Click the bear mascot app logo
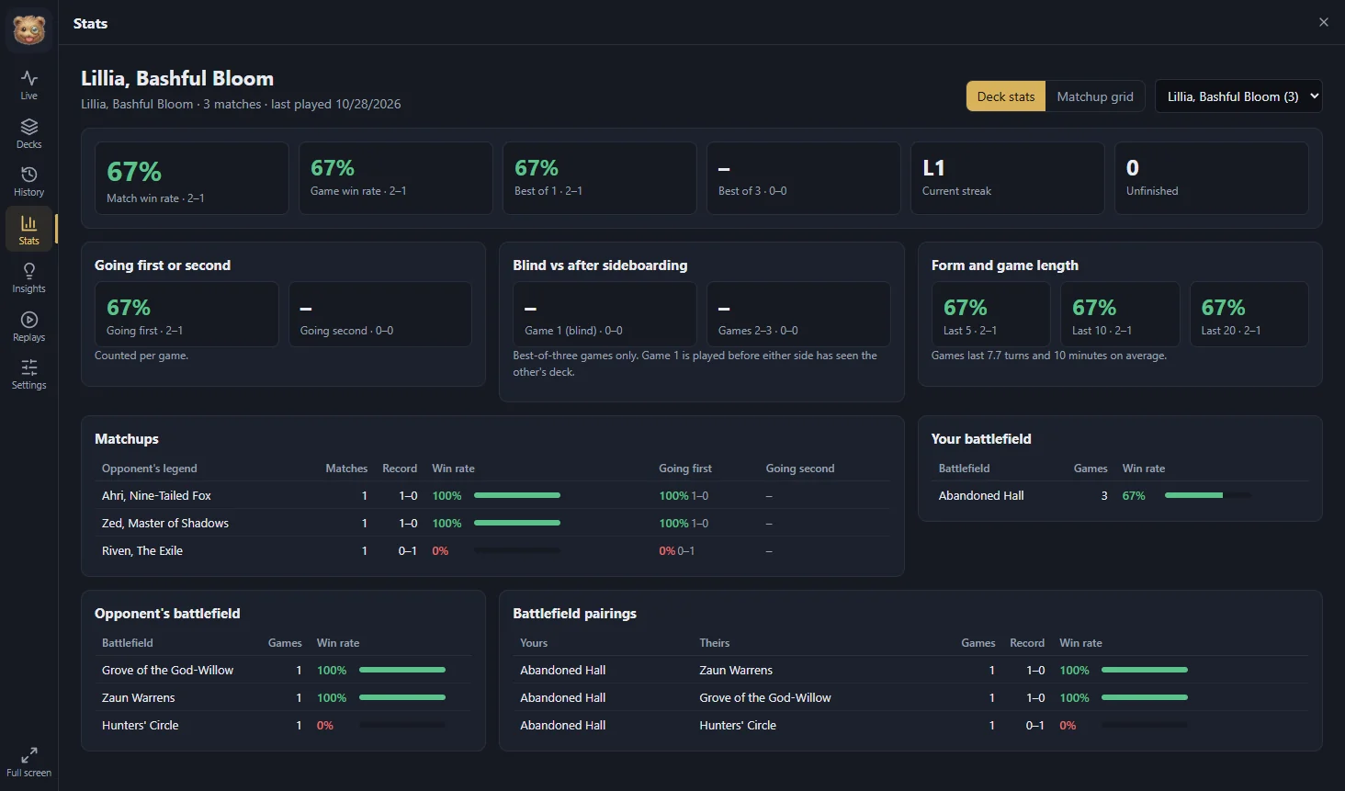Image resolution: width=1345 pixels, height=791 pixels. coord(29,29)
